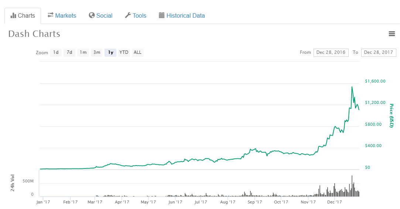Click the globe icon beside Social
400x209 pixels.
pos(92,15)
